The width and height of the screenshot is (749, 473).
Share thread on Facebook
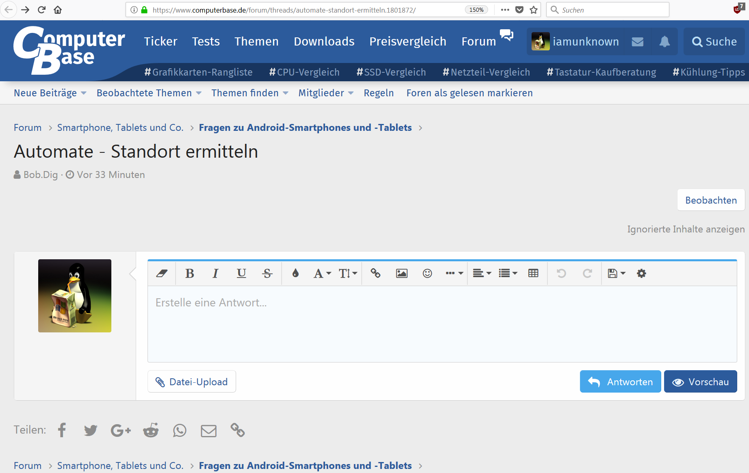pyautogui.click(x=62, y=430)
